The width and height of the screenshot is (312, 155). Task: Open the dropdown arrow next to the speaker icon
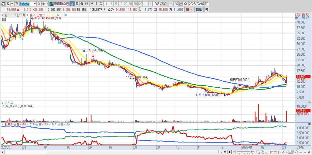(x=47, y=4)
